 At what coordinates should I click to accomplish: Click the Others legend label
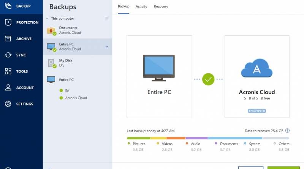click(284, 144)
